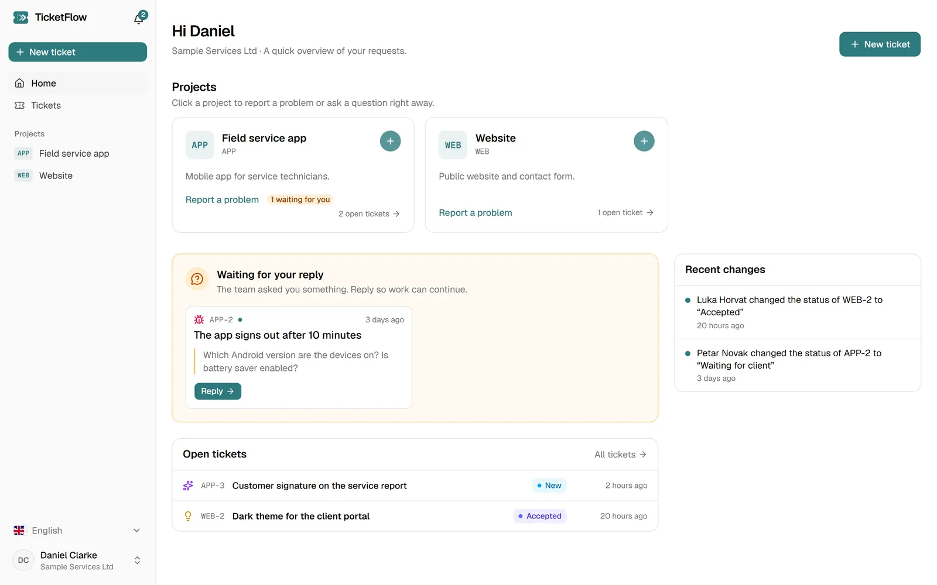View 2 open tickets link
The image size is (937, 585).
click(369, 214)
